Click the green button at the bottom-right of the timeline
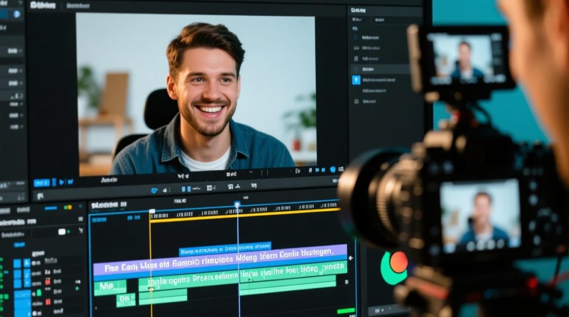The width and height of the screenshot is (569, 317). coord(345,311)
